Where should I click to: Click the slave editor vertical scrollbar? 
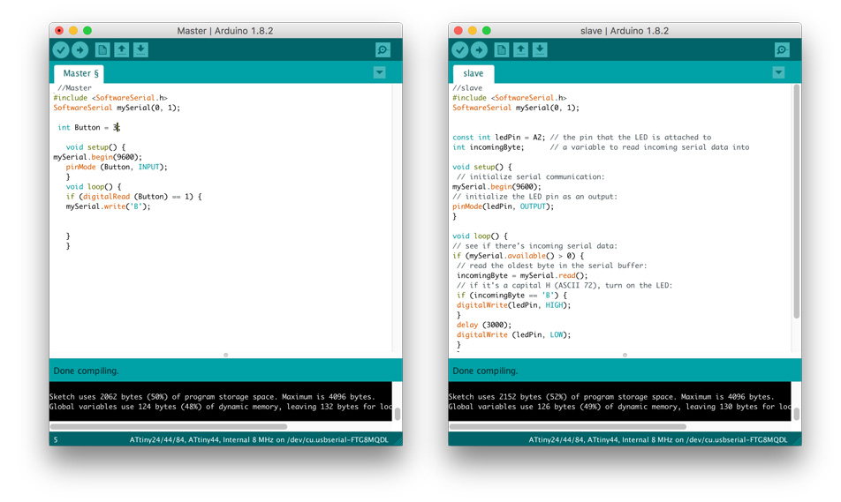point(797,201)
